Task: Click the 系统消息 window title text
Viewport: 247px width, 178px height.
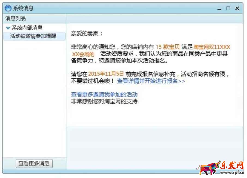Action: [23, 8]
